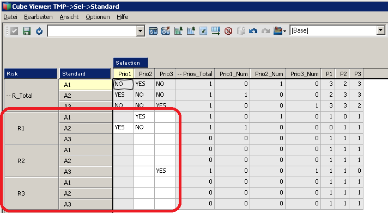
Task: Open the small arrow next to sandbox icon
Action: pos(284,32)
